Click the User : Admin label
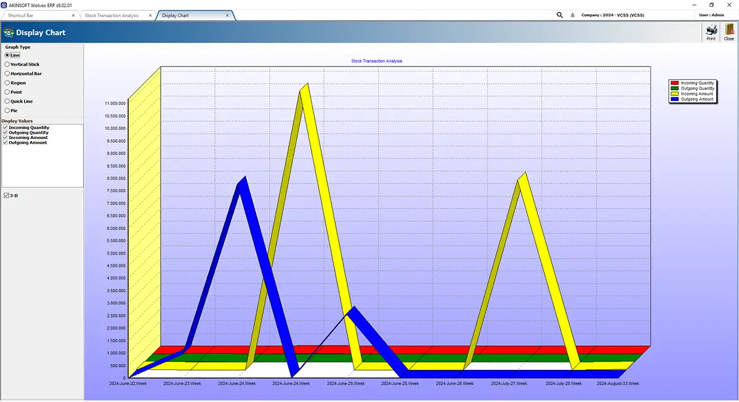This screenshot has width=739, height=402. point(712,15)
